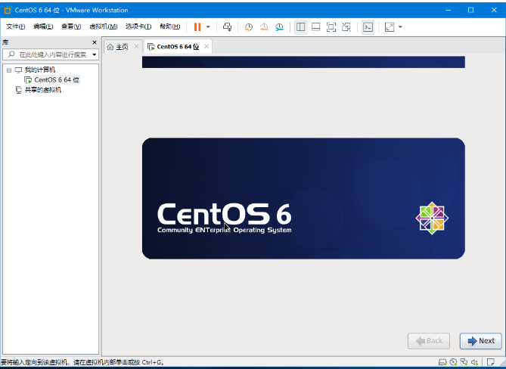Screen dimensions: 506x369
Task: Click the Unity mode toolbar icon
Action: pos(346,26)
